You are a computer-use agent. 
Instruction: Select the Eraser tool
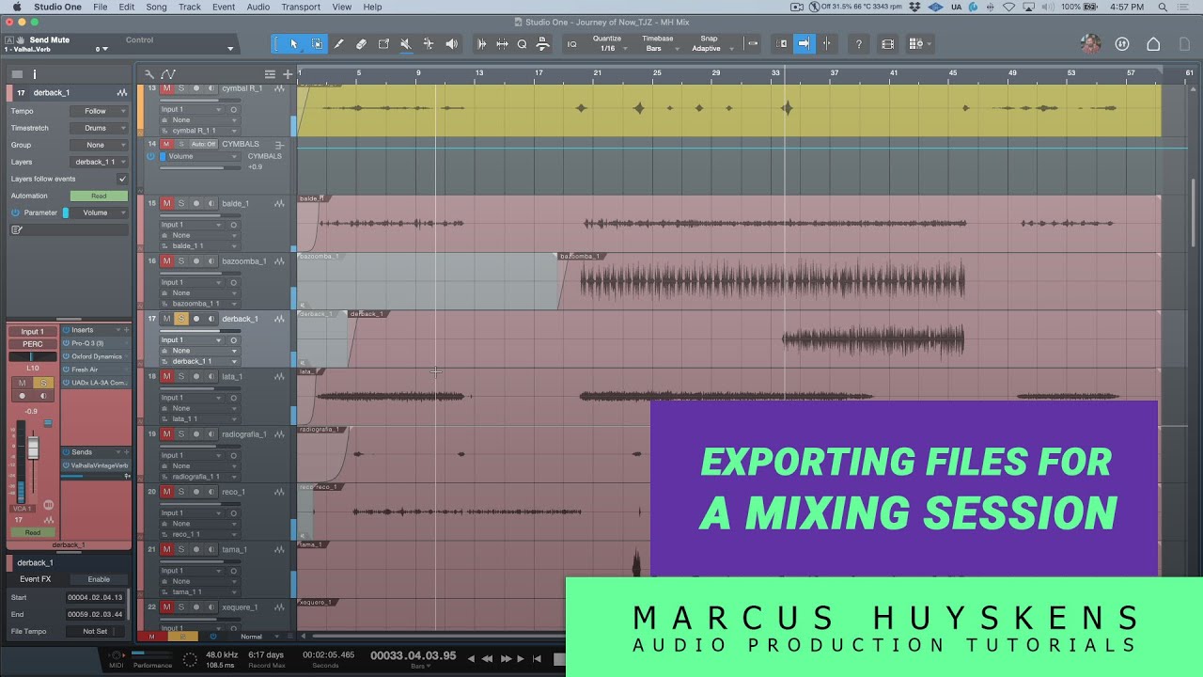pos(362,44)
